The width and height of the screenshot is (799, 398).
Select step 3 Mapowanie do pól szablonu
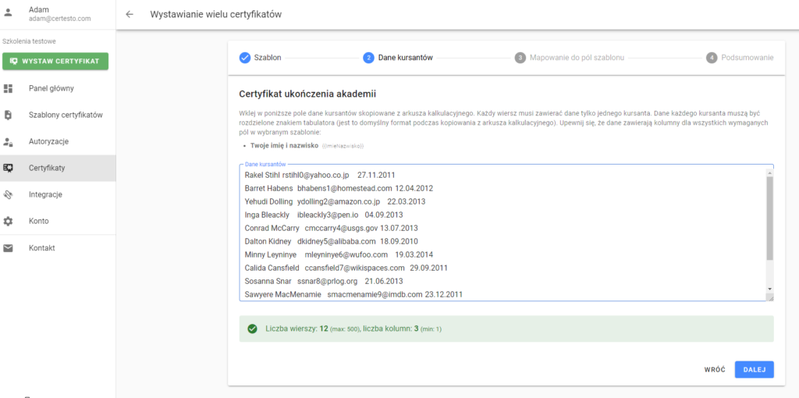[569, 58]
